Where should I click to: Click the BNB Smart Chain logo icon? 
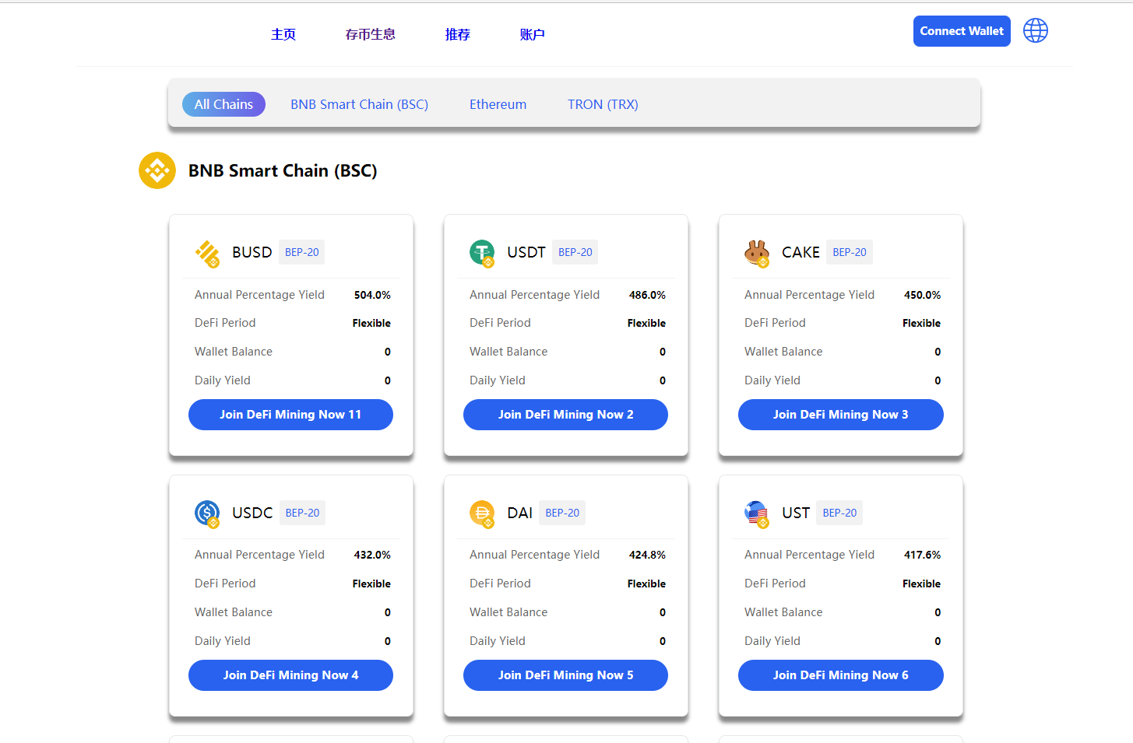tap(157, 170)
